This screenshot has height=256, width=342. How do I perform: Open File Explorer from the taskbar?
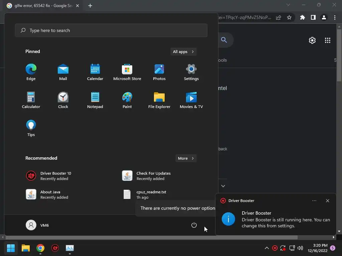[26, 248]
